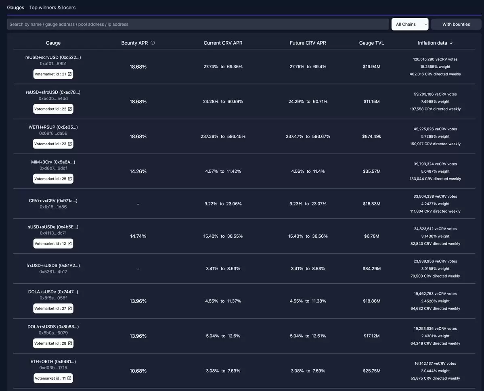This screenshot has width=484, height=391.
Task: Select the $19.94M Gauge TVL value
Action: 371,67
